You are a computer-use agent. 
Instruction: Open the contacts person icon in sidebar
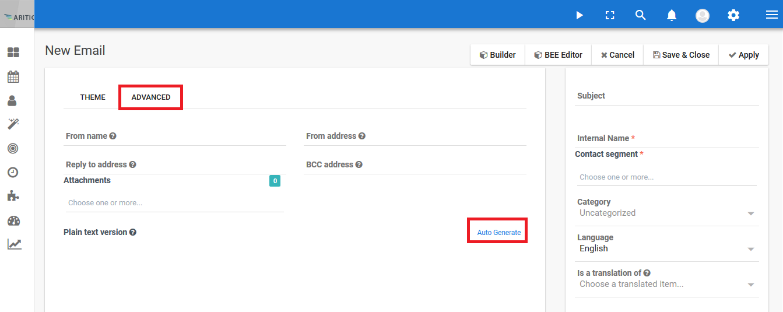click(12, 100)
